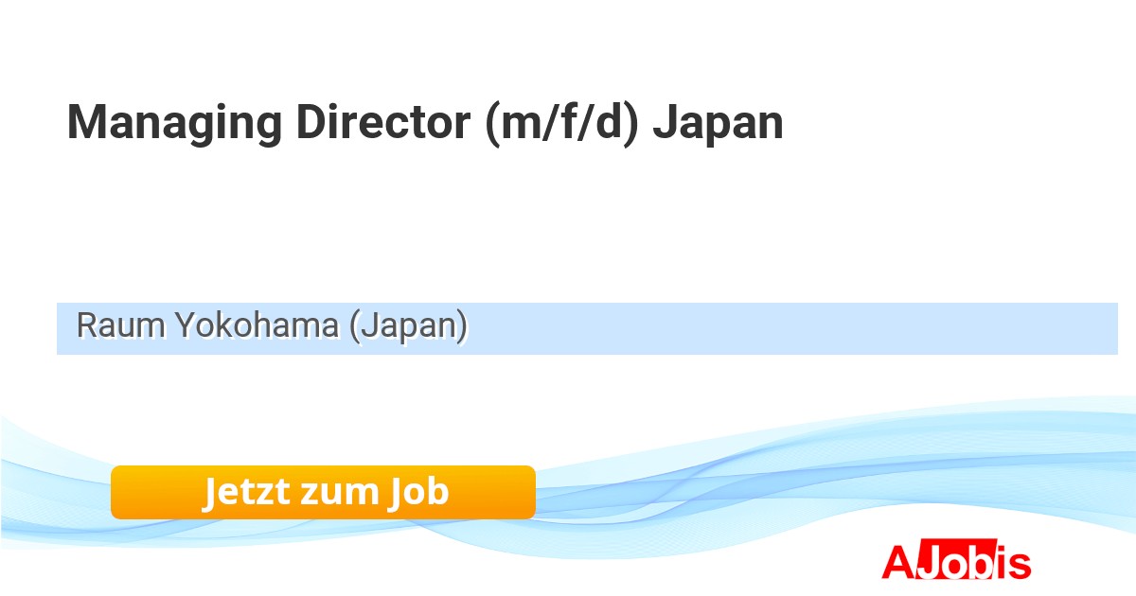Click the red letters is in logo

[x=1016, y=563]
